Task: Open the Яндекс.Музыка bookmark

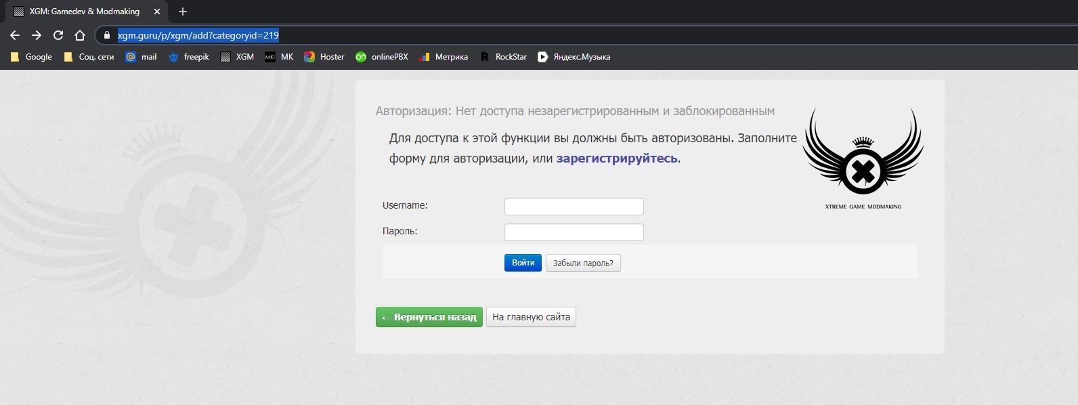Action: tap(574, 57)
